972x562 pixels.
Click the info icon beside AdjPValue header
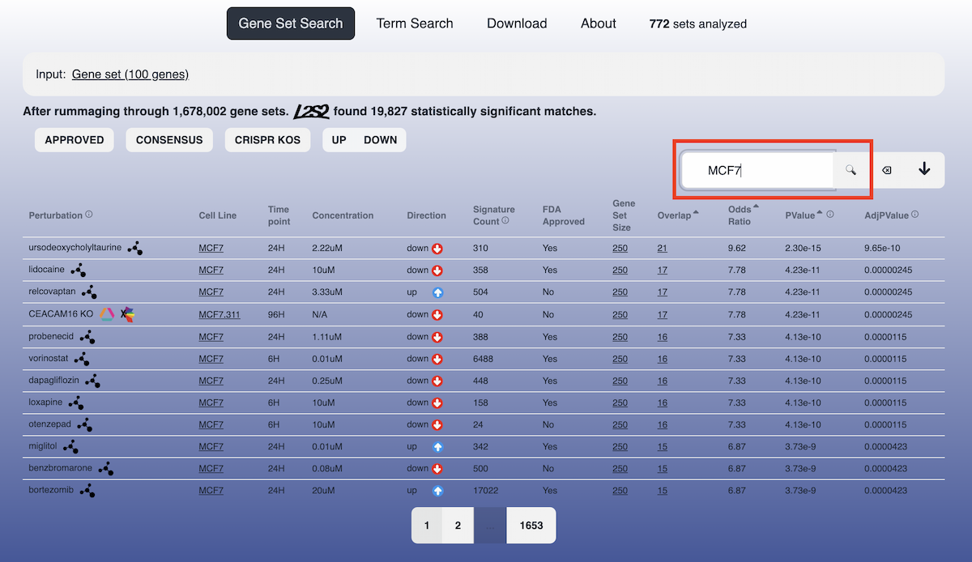(915, 215)
